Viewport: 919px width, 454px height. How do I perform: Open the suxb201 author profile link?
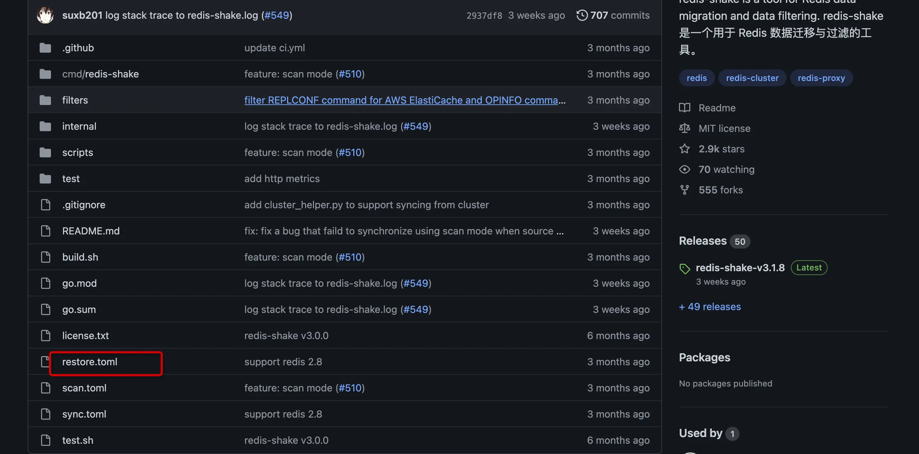(82, 15)
